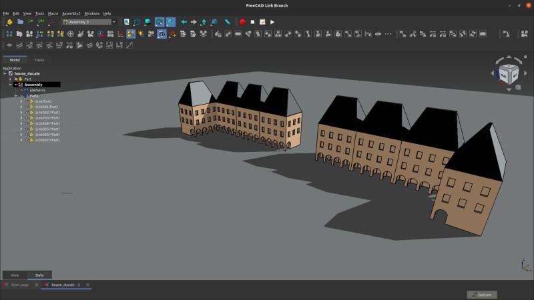Viewport: 534px width, 300px height.
Task: Click the three-dots more constraints icon
Action: click(388, 34)
